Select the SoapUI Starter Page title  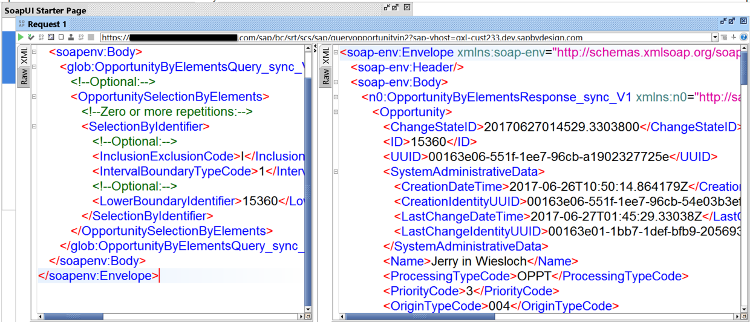coord(45,10)
